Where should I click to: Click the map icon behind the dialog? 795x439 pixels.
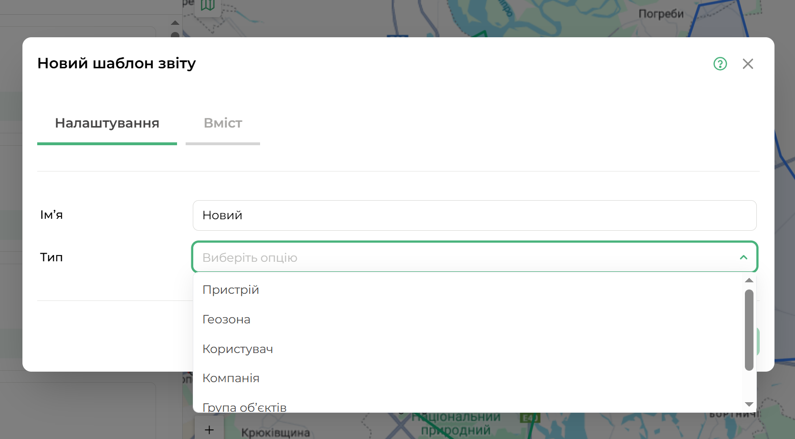pos(208,5)
